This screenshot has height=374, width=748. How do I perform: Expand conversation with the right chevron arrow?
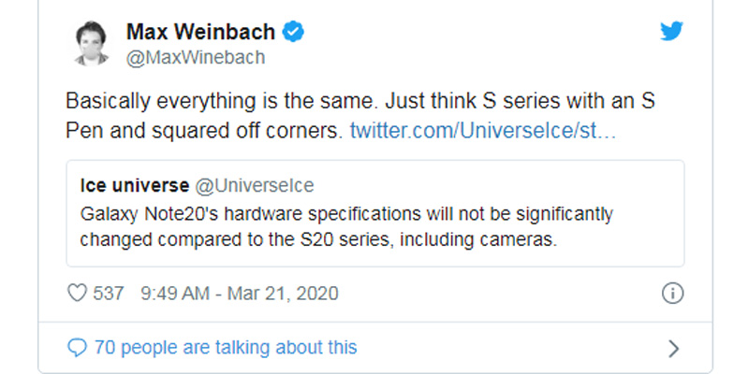point(672,349)
